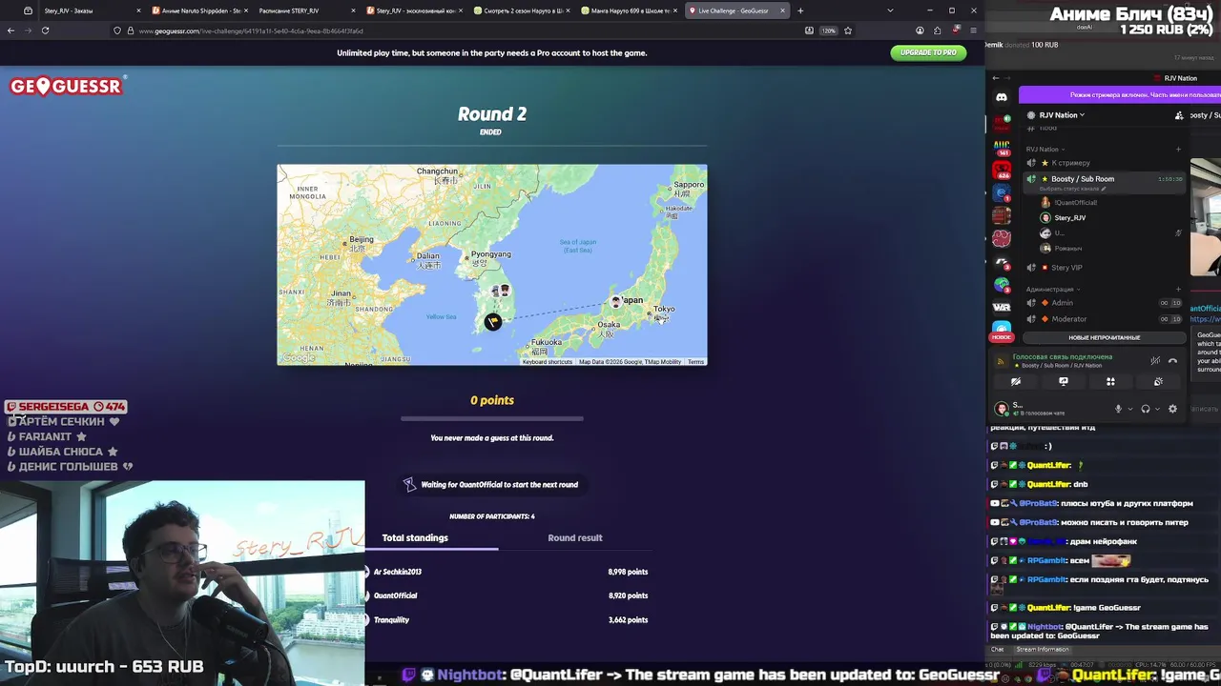The width and height of the screenshot is (1221, 686).
Task: Open the red cloud Akatsuki server icon
Action: 1002,238
